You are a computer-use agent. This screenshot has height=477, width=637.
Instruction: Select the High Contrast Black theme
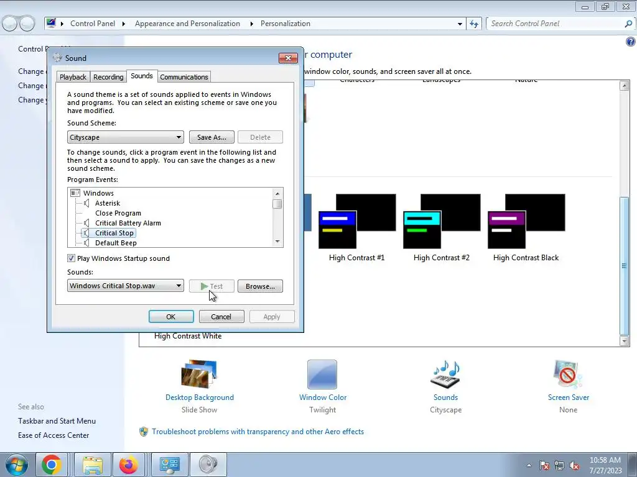526,227
